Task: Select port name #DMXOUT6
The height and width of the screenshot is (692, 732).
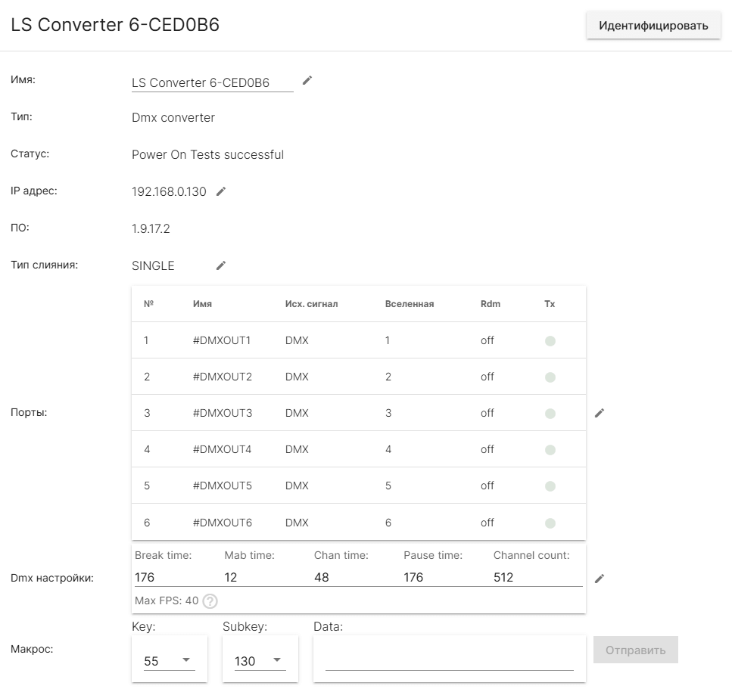Action: [223, 523]
